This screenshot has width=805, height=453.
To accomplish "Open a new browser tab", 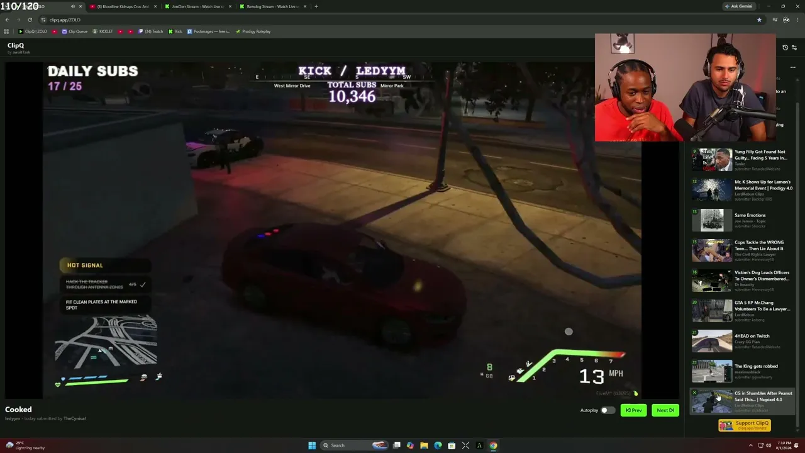I will (x=316, y=6).
